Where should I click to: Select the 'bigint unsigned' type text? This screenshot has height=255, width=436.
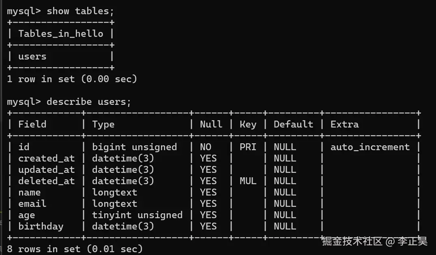134,147
